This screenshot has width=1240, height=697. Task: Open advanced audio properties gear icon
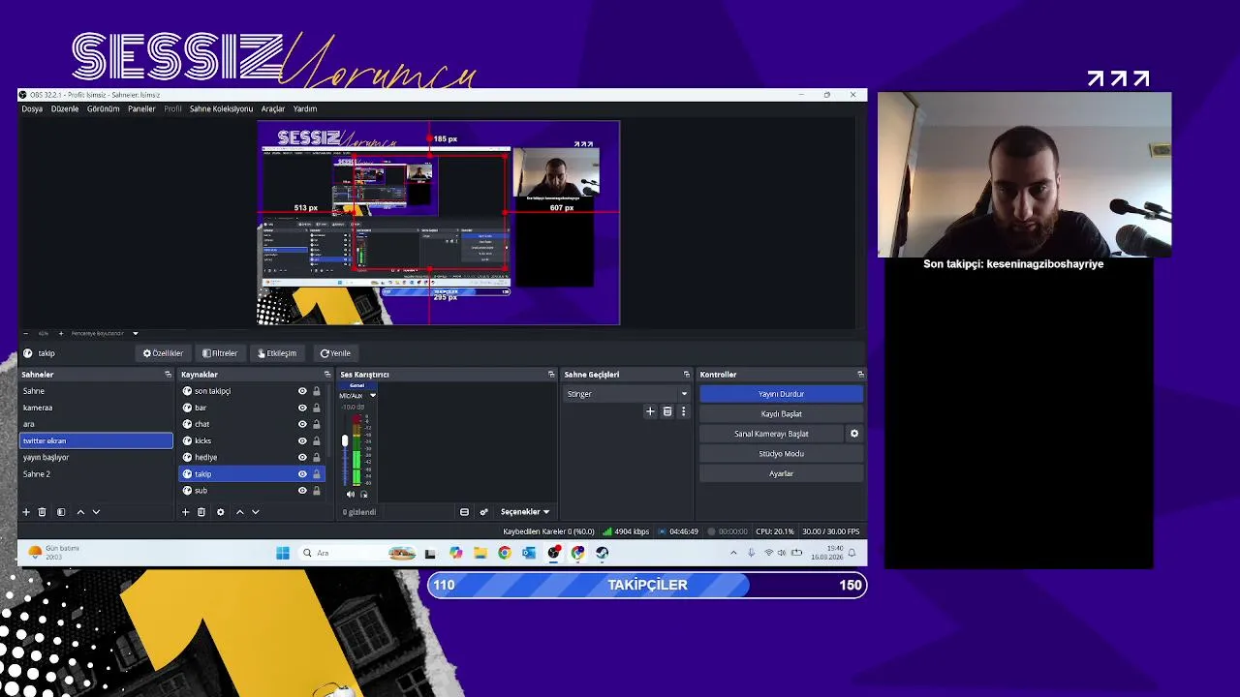(x=483, y=512)
